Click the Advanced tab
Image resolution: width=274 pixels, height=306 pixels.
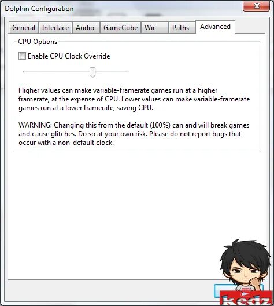(x=215, y=27)
